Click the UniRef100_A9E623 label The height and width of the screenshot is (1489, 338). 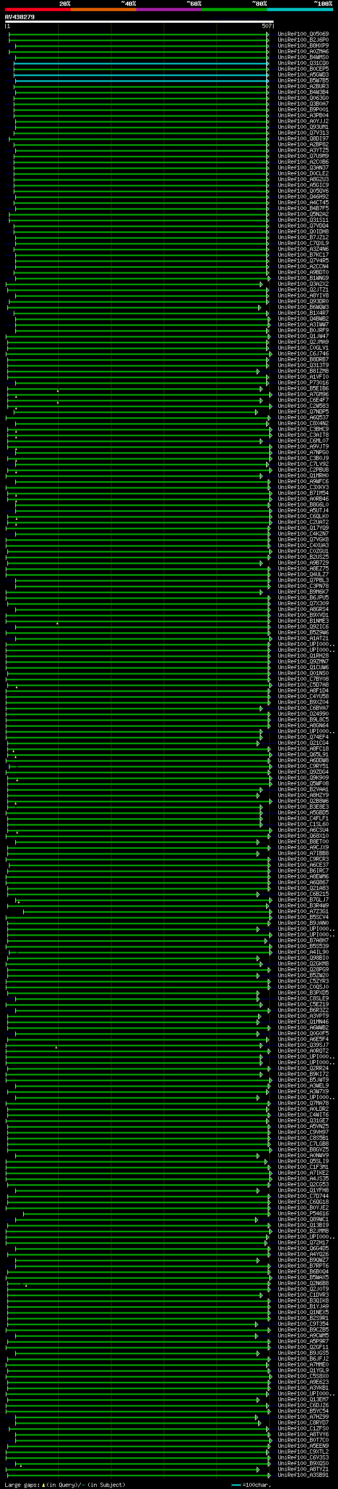(x=303, y=1382)
